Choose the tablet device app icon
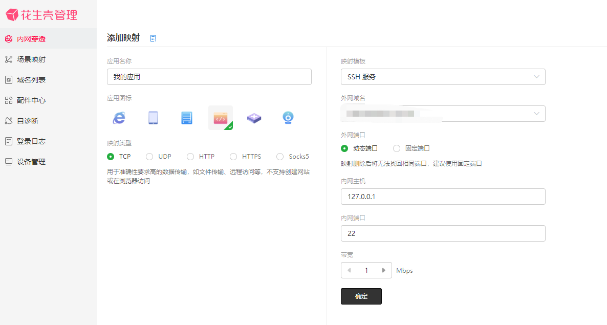607x325 pixels. click(x=153, y=118)
